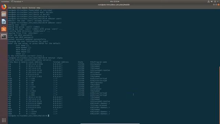Click the 0.0.0.0:5353 local address
This screenshot has width=220, height=124.
tap(34, 107)
